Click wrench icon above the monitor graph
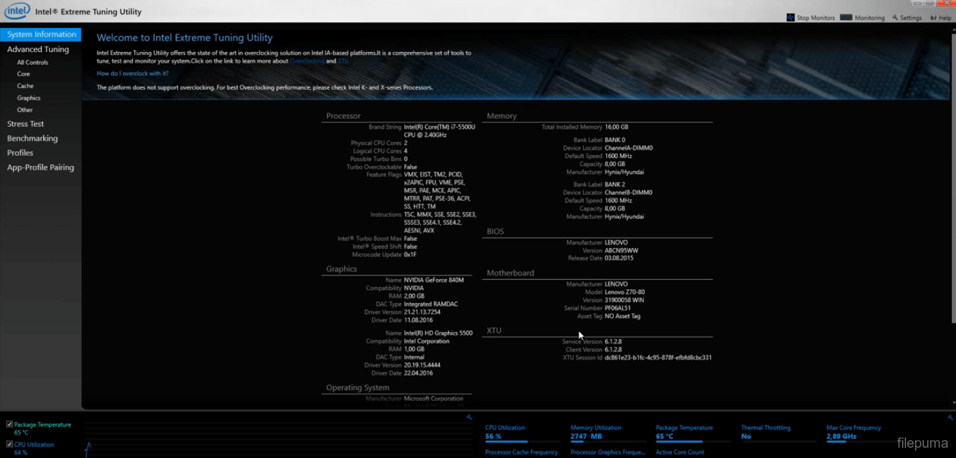 pyautogui.click(x=469, y=417)
